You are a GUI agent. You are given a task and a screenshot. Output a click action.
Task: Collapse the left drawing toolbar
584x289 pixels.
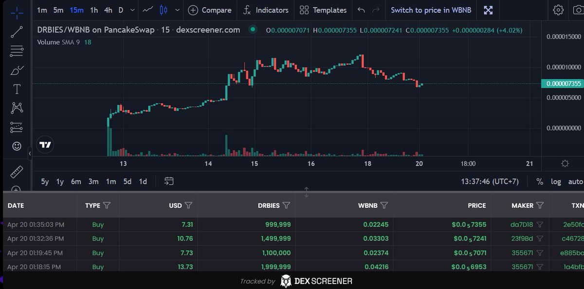click(30, 153)
